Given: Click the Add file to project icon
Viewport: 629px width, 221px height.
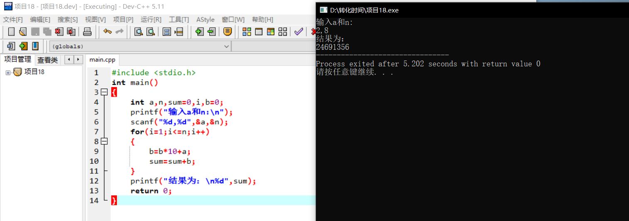Looking at the screenshot, I should tap(199, 32).
